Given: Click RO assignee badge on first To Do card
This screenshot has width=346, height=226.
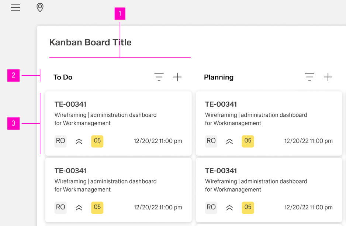Looking at the screenshot, I should 60,141.
